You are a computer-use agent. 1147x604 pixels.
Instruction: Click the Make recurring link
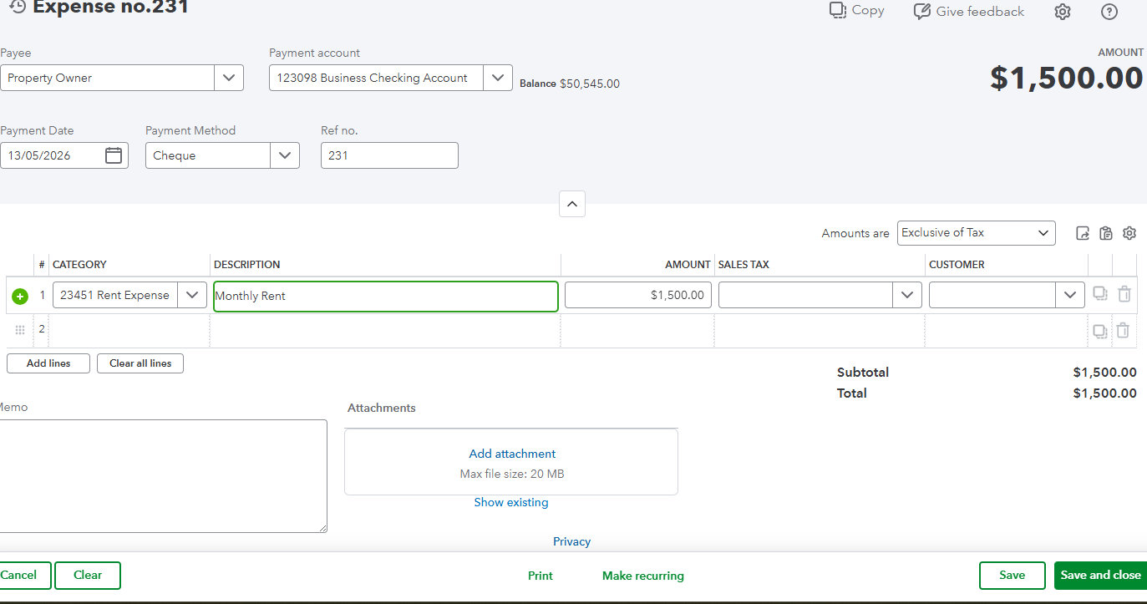(x=643, y=576)
